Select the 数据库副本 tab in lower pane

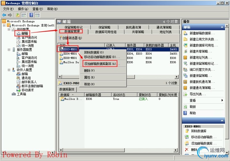coord(67,89)
